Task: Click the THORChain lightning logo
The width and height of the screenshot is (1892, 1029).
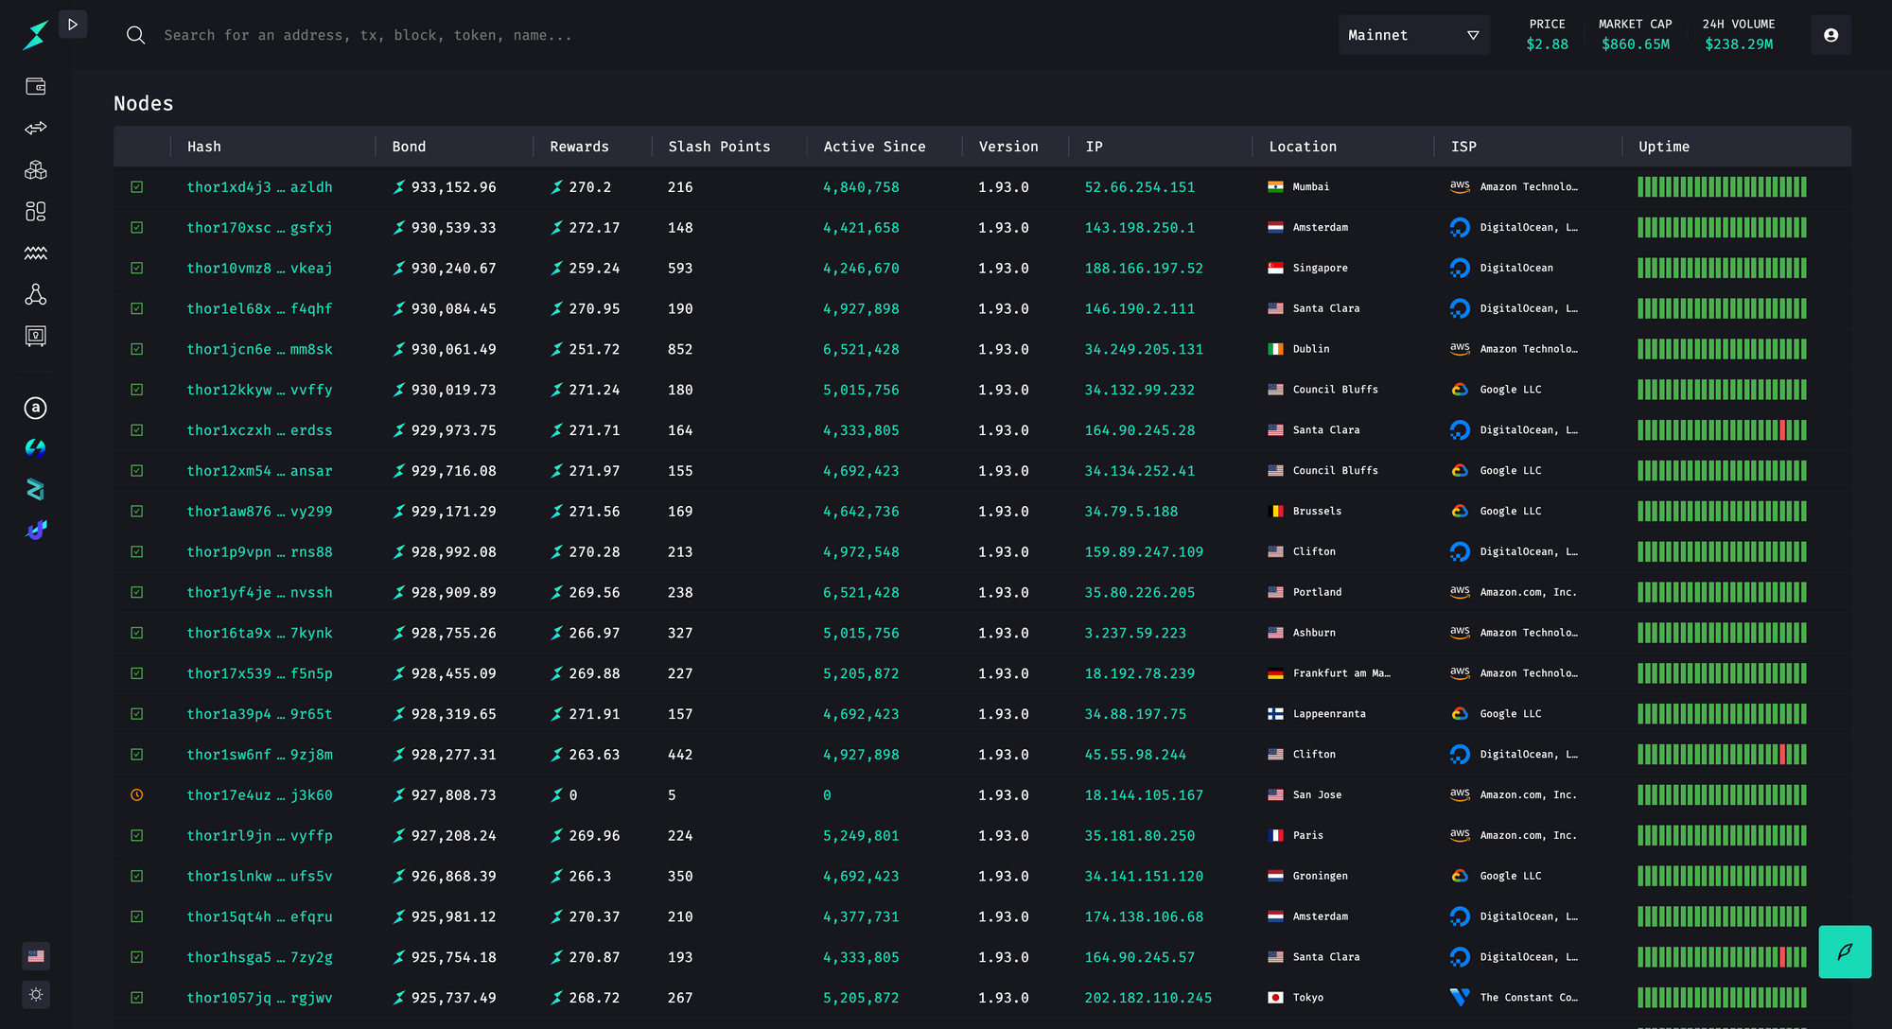Action: pos(35,35)
